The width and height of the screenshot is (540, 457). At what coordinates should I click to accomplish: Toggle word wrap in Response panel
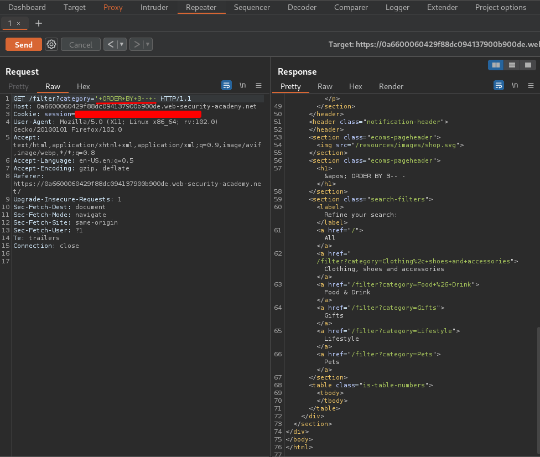tap(499, 85)
